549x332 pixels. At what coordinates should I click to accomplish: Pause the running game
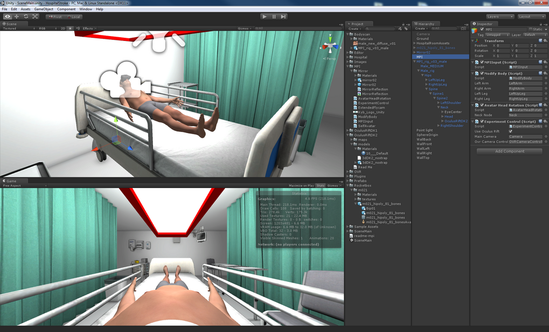click(x=275, y=16)
